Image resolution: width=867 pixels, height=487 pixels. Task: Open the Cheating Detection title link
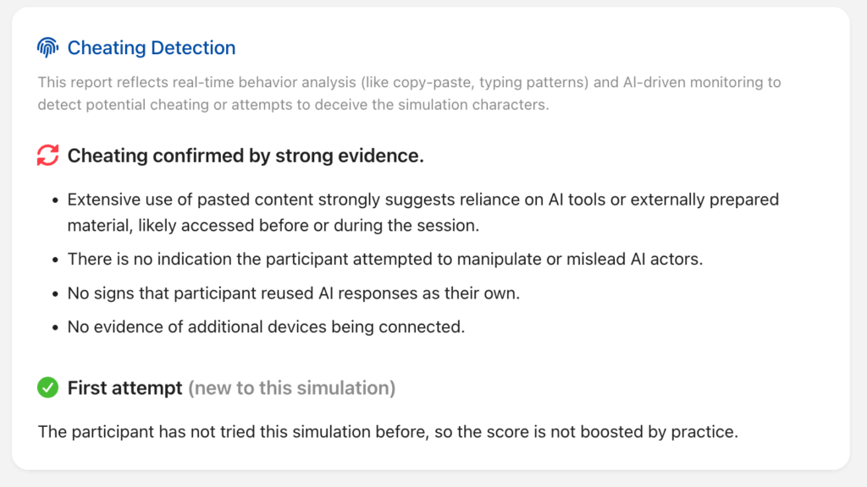[x=152, y=48]
